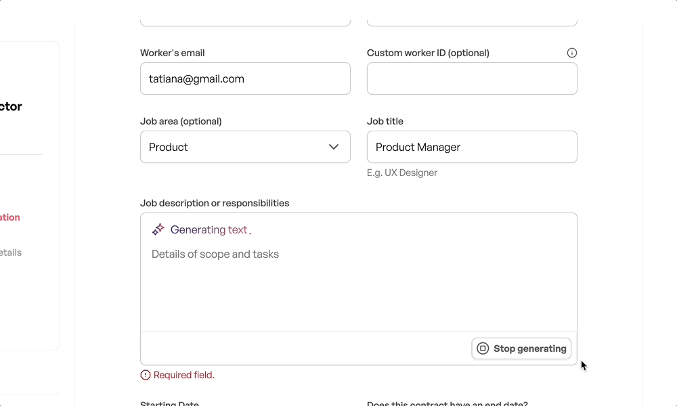Select the grey sidebar step ending in 'etails'
The width and height of the screenshot is (677, 406).
pos(11,252)
